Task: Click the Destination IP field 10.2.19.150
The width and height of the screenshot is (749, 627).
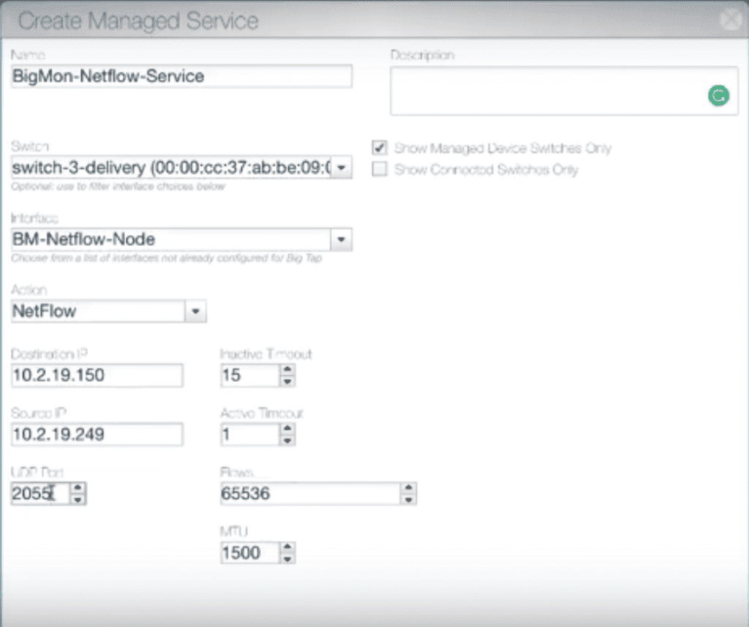Action: (x=97, y=375)
